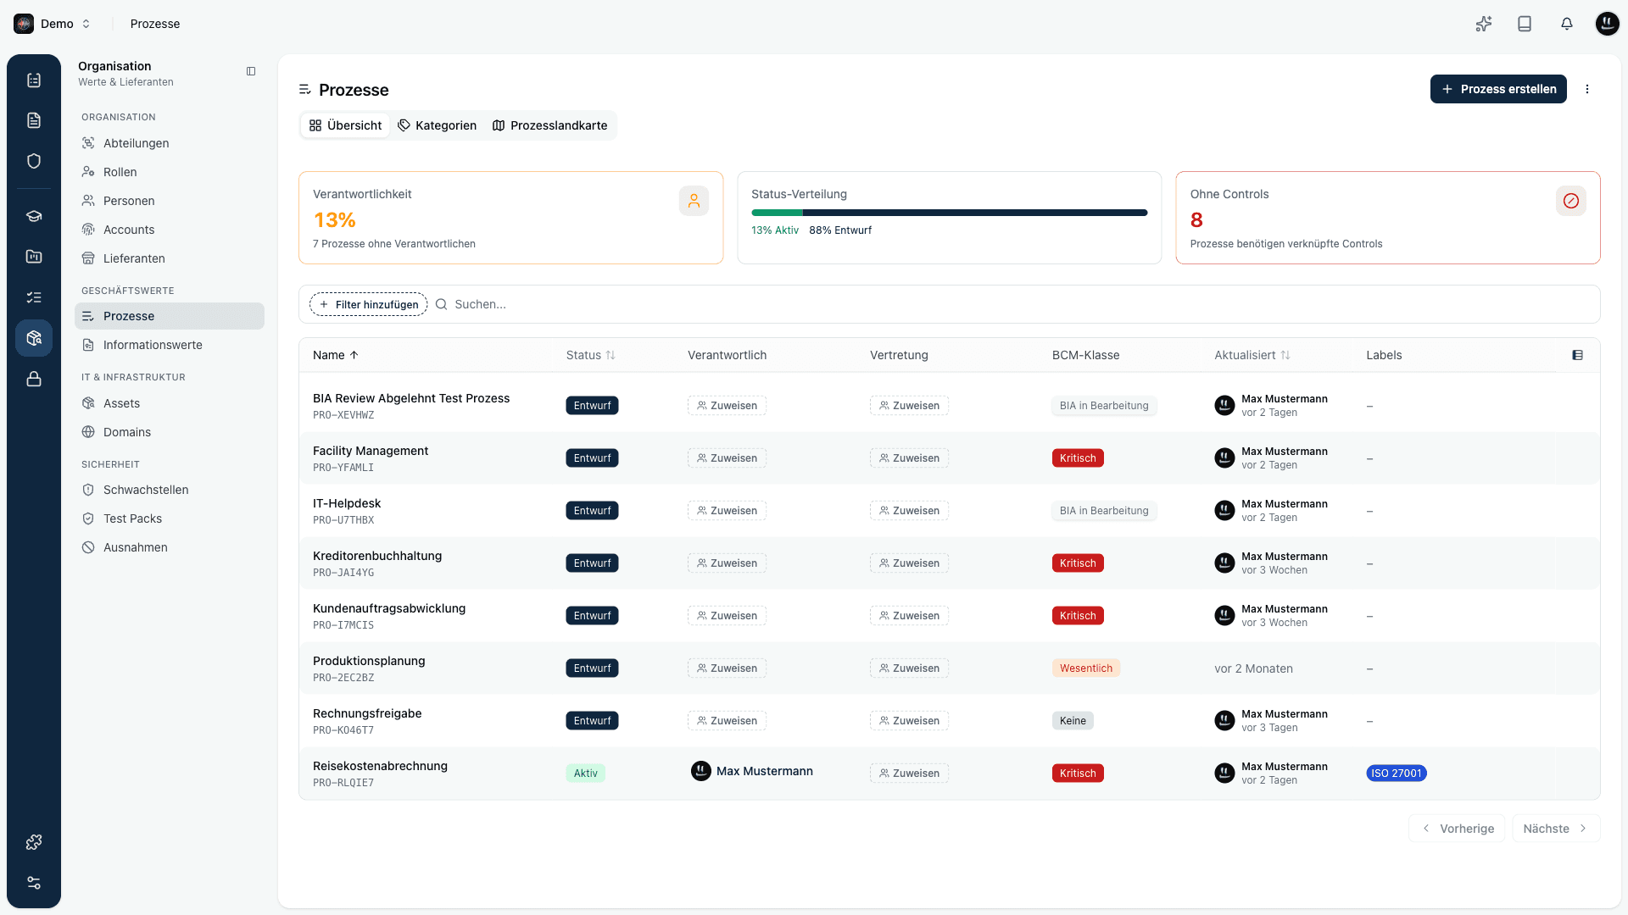Open the checklist tasks section in rail
Viewport: 1628px width, 915px height.
click(34, 297)
